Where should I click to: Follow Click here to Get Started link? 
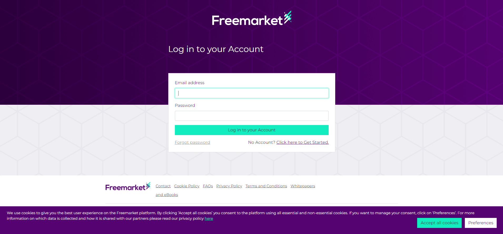coord(302,142)
